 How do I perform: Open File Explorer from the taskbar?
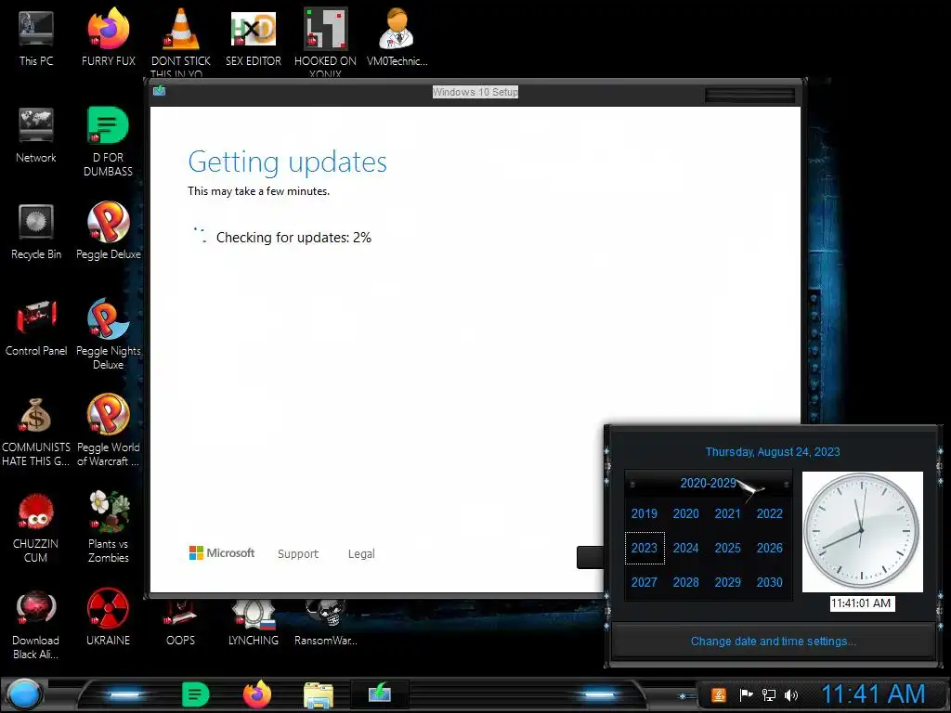pos(319,694)
